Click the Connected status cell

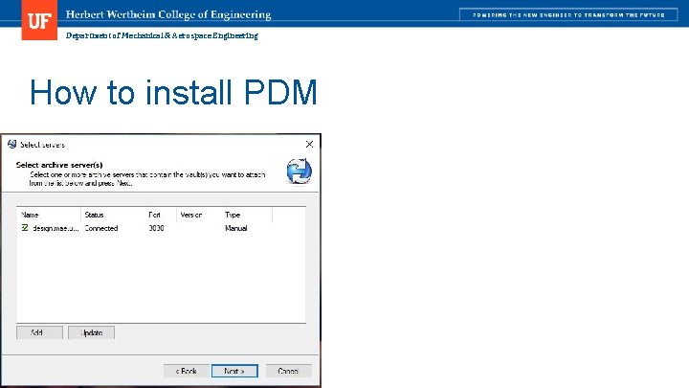101,228
